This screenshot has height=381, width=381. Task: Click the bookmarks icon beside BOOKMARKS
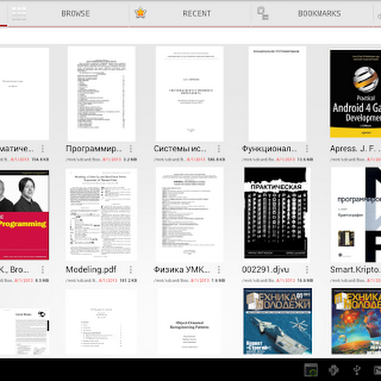(x=263, y=13)
